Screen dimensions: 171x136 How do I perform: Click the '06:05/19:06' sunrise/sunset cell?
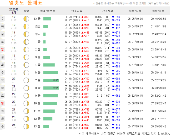[135, 19]
